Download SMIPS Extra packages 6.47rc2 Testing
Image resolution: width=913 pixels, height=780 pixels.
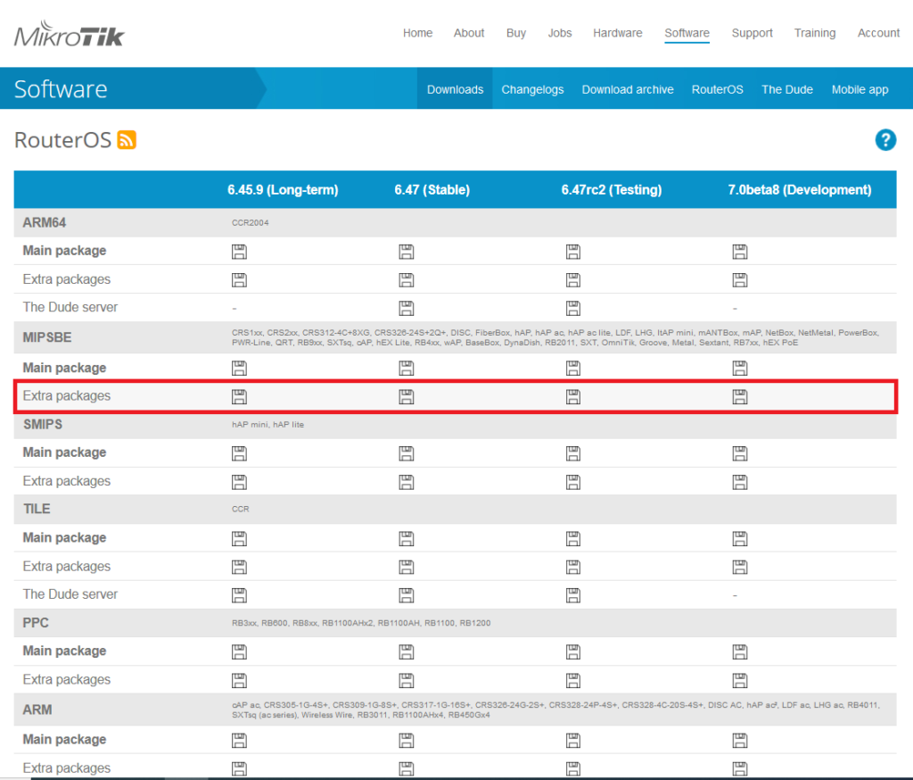[x=573, y=482]
